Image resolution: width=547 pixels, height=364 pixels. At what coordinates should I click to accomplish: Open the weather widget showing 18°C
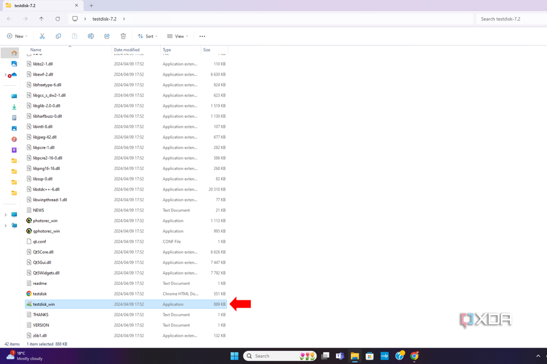(x=25, y=355)
